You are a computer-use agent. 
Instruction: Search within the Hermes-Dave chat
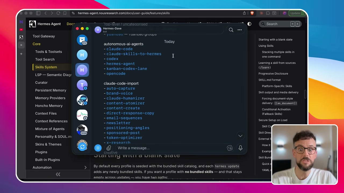pyautogui.click(x=231, y=30)
